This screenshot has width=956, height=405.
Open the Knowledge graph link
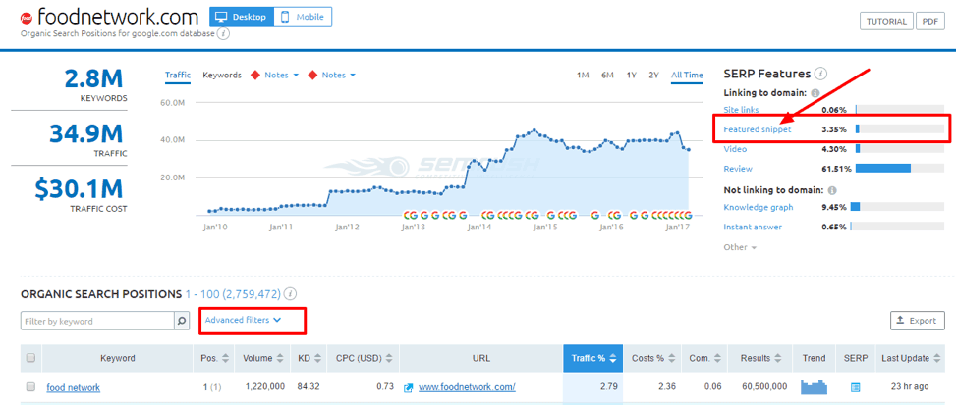click(759, 207)
